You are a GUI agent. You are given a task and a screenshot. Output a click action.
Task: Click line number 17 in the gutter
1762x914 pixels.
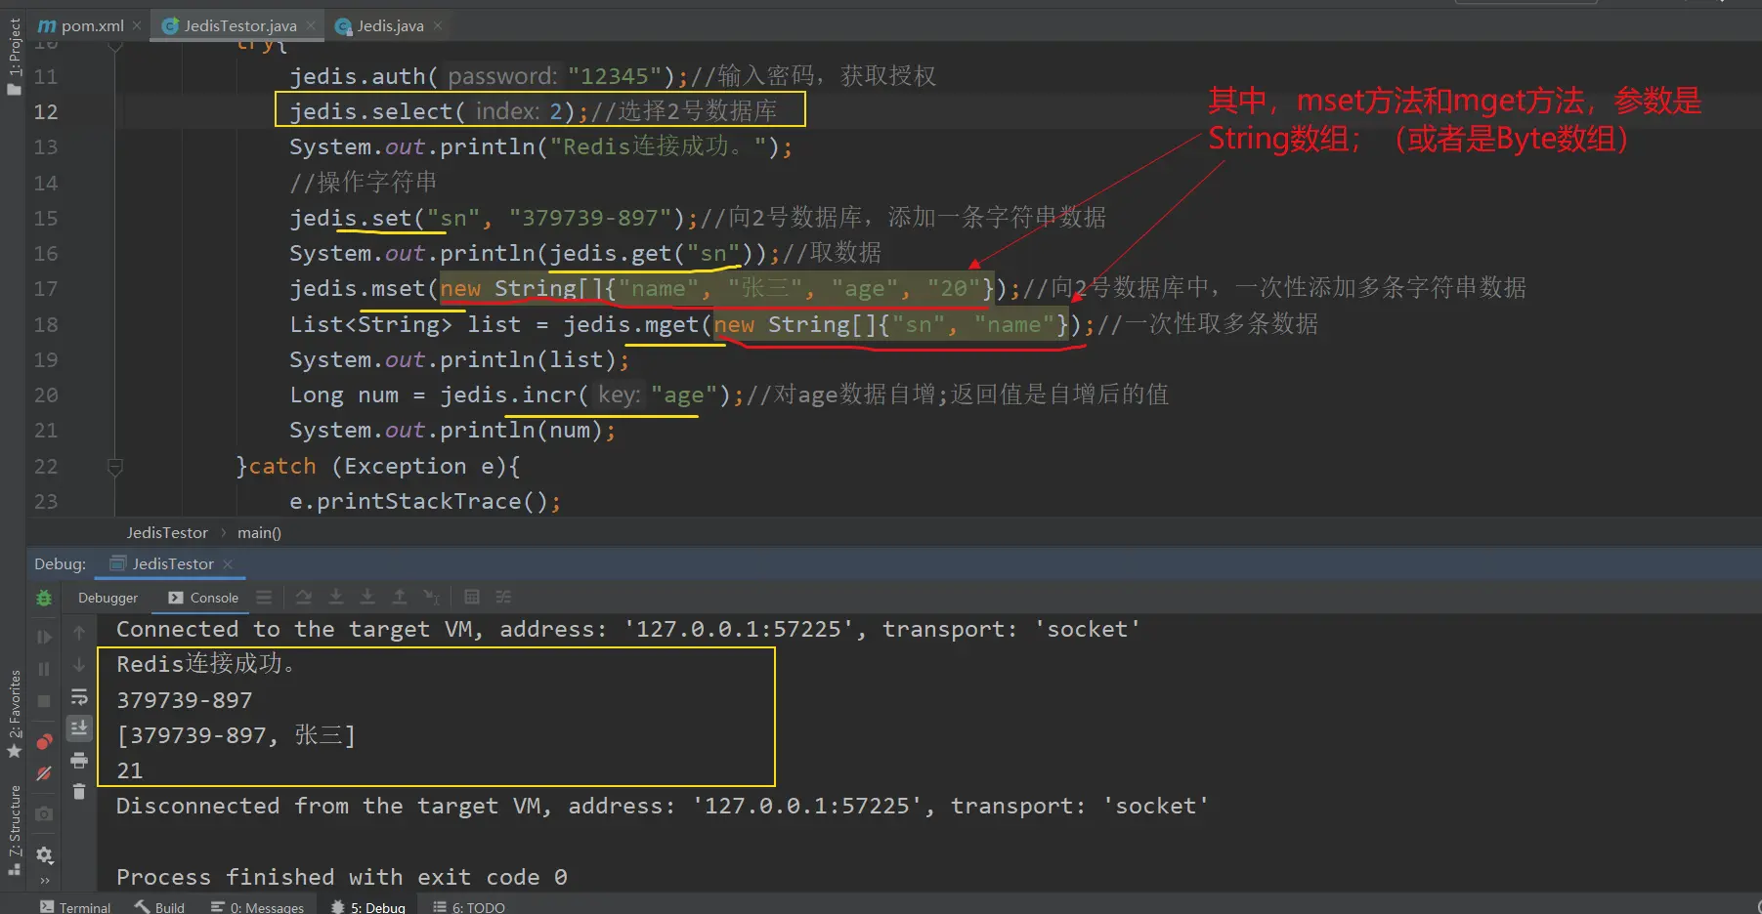46,288
